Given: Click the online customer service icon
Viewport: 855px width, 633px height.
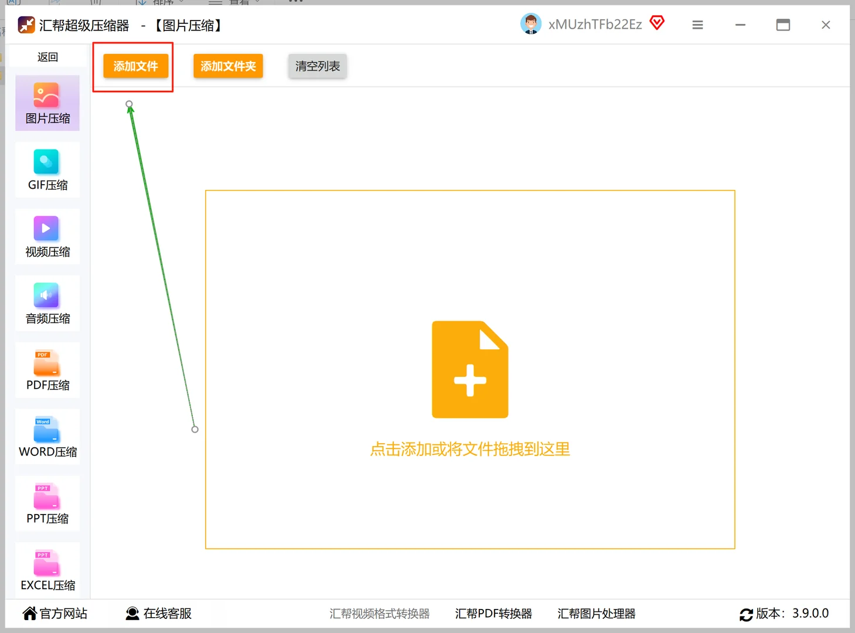Looking at the screenshot, I should (x=132, y=613).
